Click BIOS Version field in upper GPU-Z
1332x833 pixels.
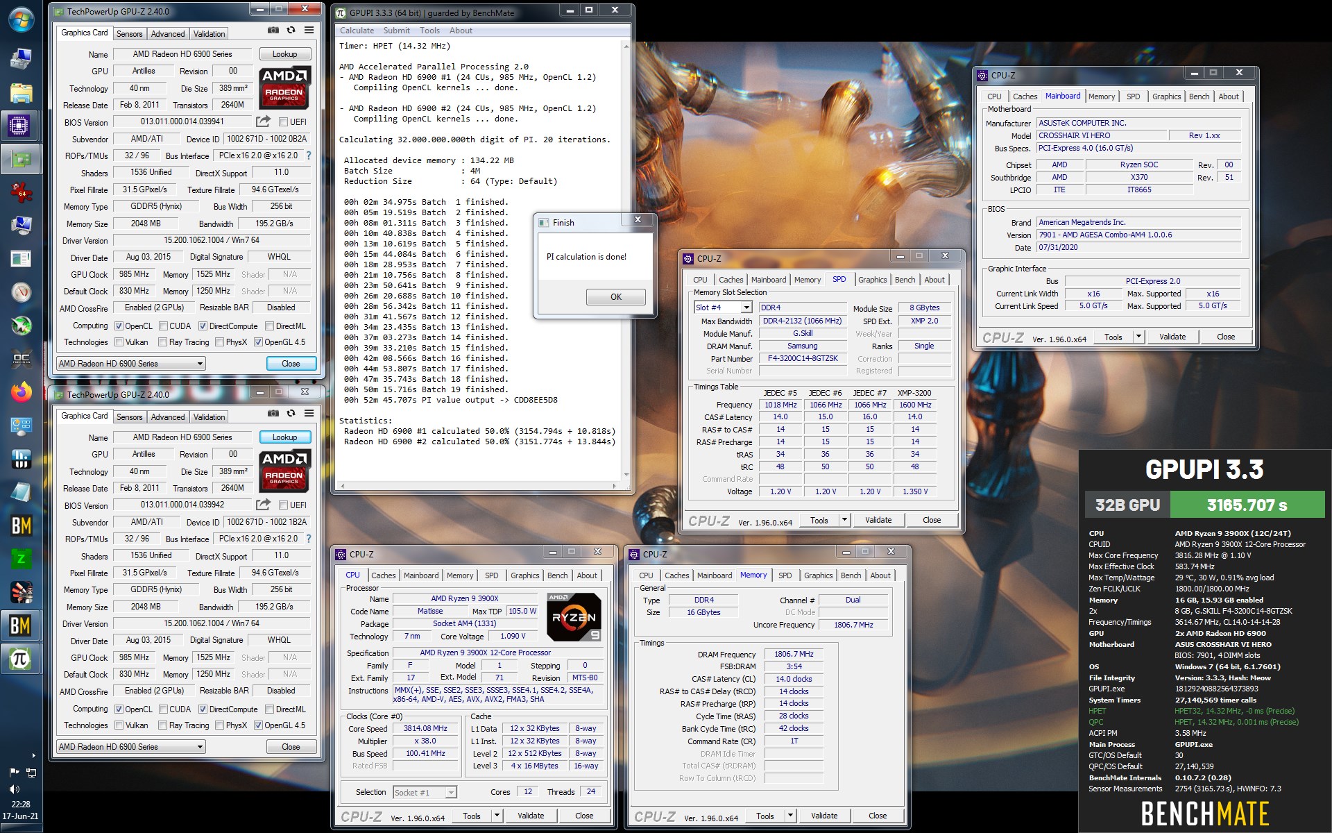tap(182, 122)
